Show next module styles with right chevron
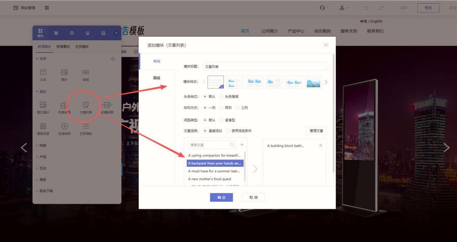This screenshot has height=242, width=457. (x=326, y=82)
